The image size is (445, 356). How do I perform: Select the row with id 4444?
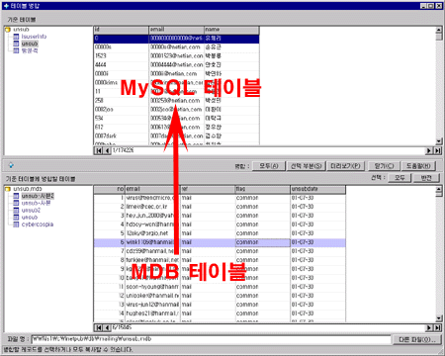(x=176, y=65)
